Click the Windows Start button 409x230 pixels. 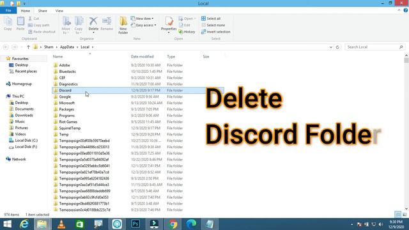click(7, 224)
